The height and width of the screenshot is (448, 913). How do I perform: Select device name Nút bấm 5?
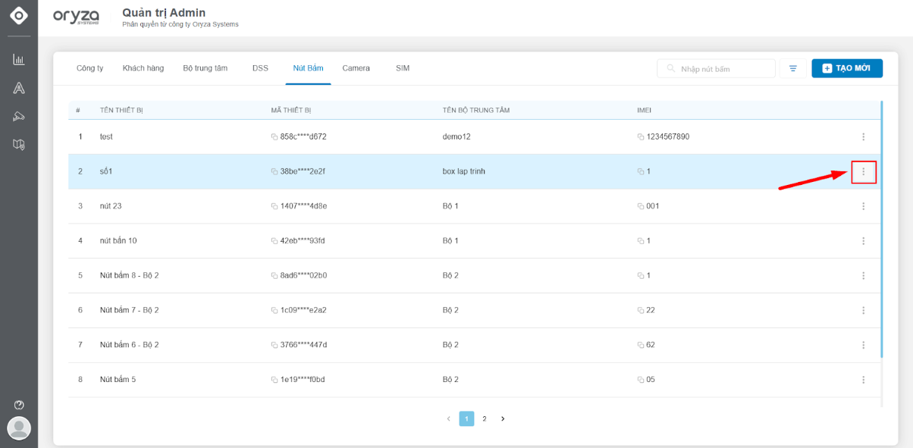click(x=118, y=380)
